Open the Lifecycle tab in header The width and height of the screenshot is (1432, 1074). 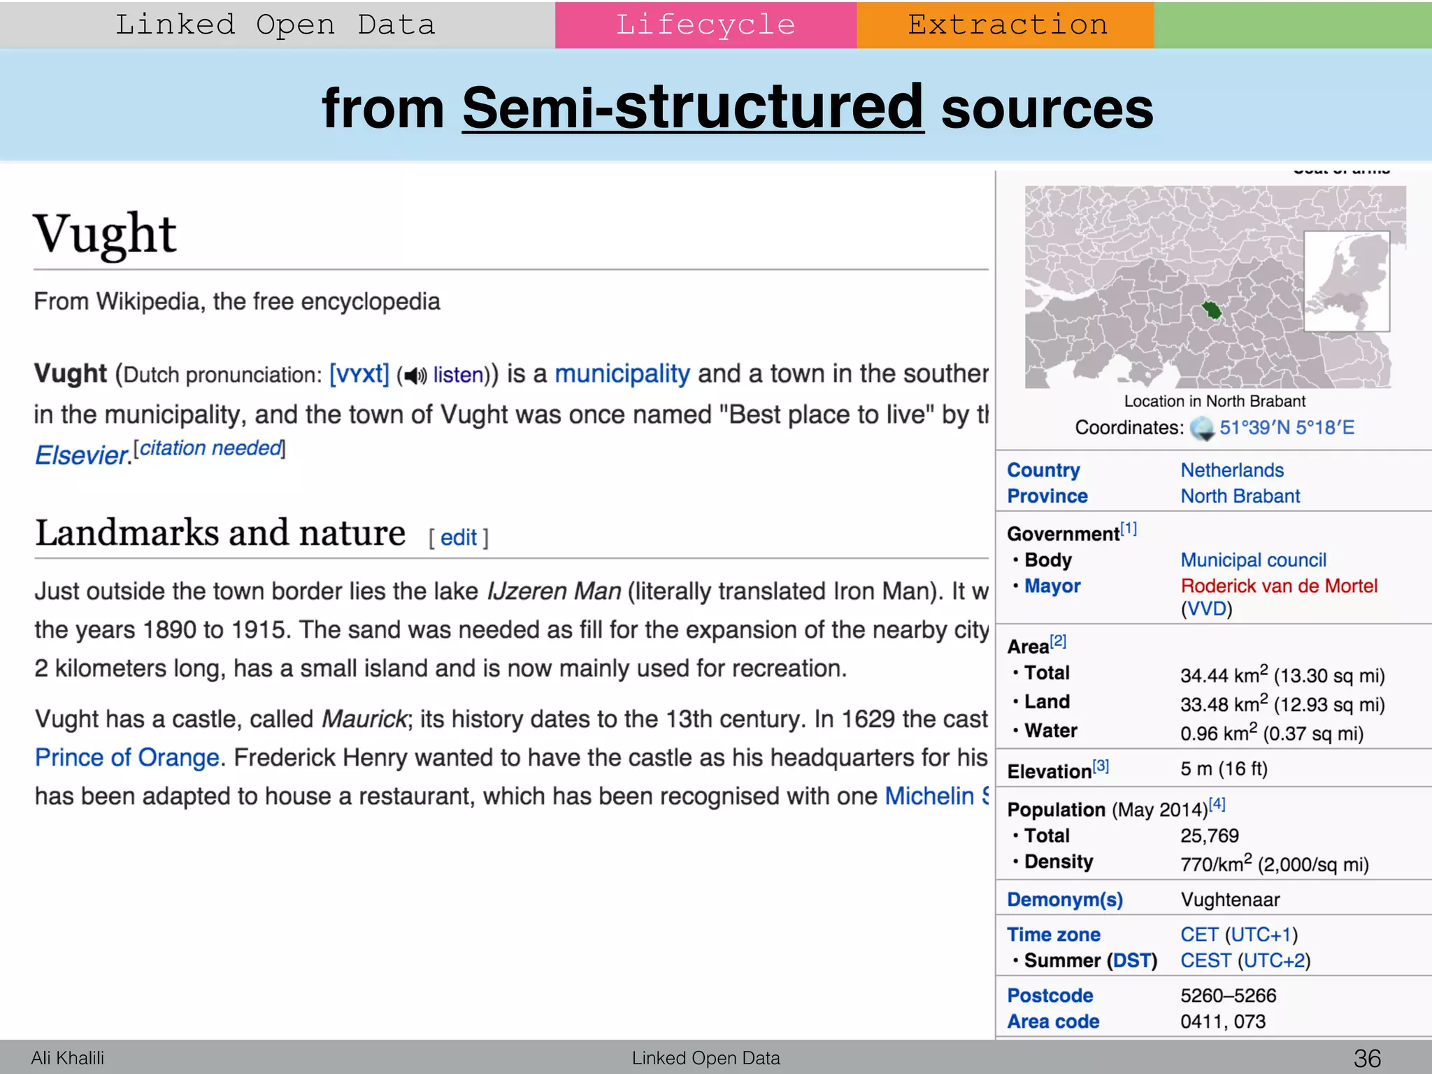tap(706, 25)
